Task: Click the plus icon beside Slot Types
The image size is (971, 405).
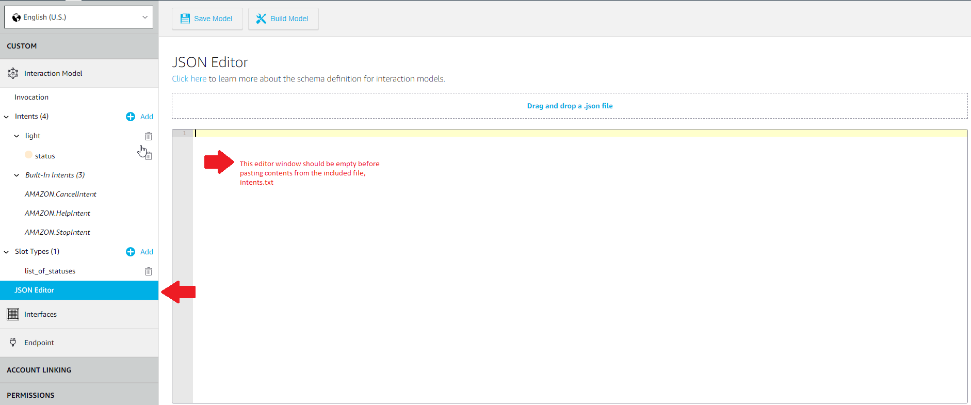Action: coord(131,252)
